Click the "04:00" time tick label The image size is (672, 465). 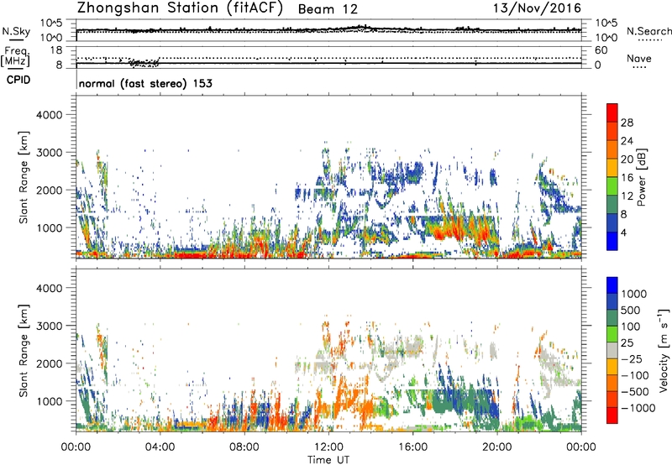tap(160, 447)
